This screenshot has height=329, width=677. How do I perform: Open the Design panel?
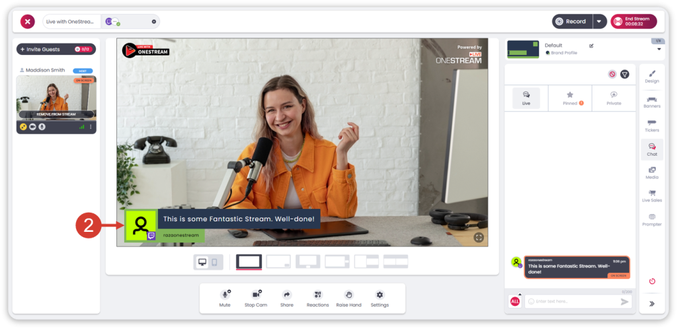[652, 77]
